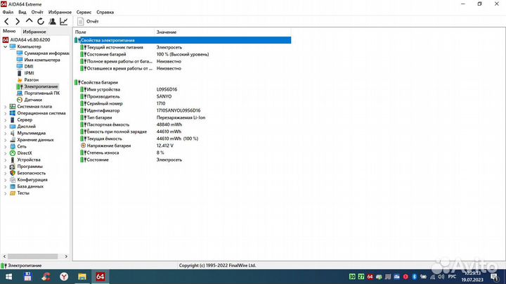Open the Windows Start menu
The height and width of the screenshot is (284, 506).
pyautogui.click(x=8, y=276)
